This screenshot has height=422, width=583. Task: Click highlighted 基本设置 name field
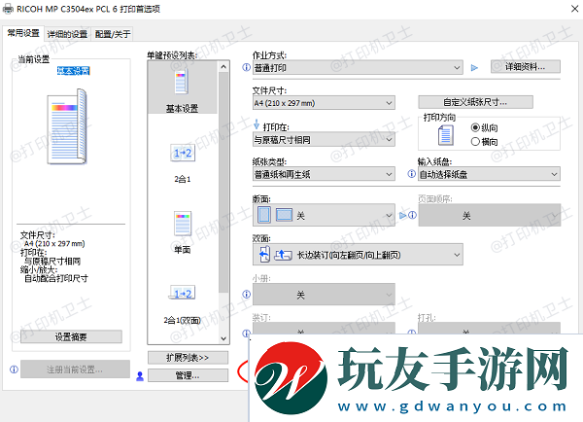coord(73,71)
